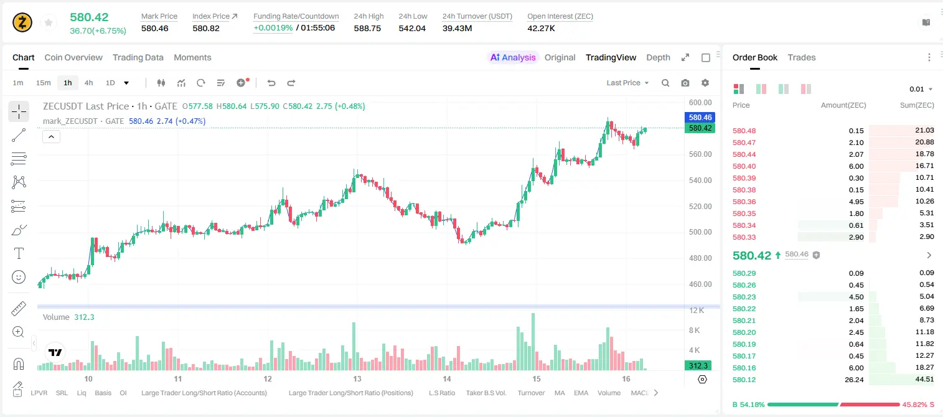Select the ruler measure tool
943x417 pixels.
19,309
